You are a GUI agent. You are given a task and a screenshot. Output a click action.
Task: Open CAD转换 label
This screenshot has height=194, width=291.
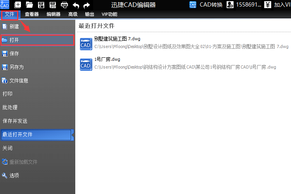[x=211, y=5]
